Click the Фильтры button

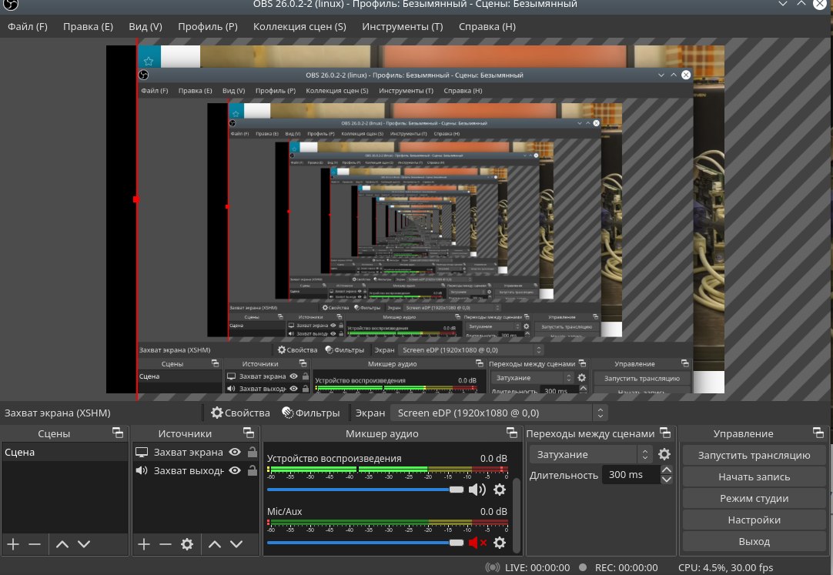311,413
